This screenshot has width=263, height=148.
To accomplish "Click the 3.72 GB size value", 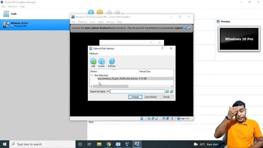I will [x=143, y=79].
